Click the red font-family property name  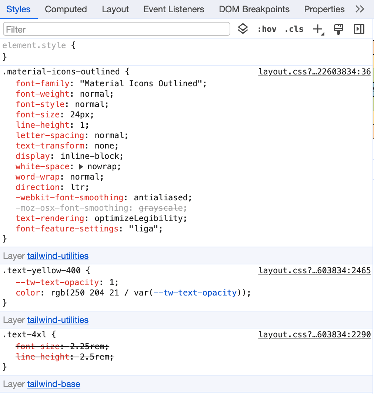42,83
